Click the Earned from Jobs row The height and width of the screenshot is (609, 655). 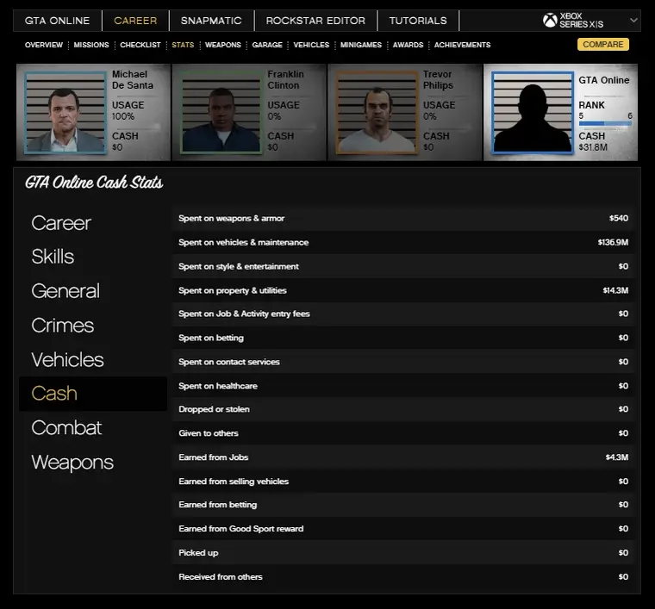coord(403,457)
